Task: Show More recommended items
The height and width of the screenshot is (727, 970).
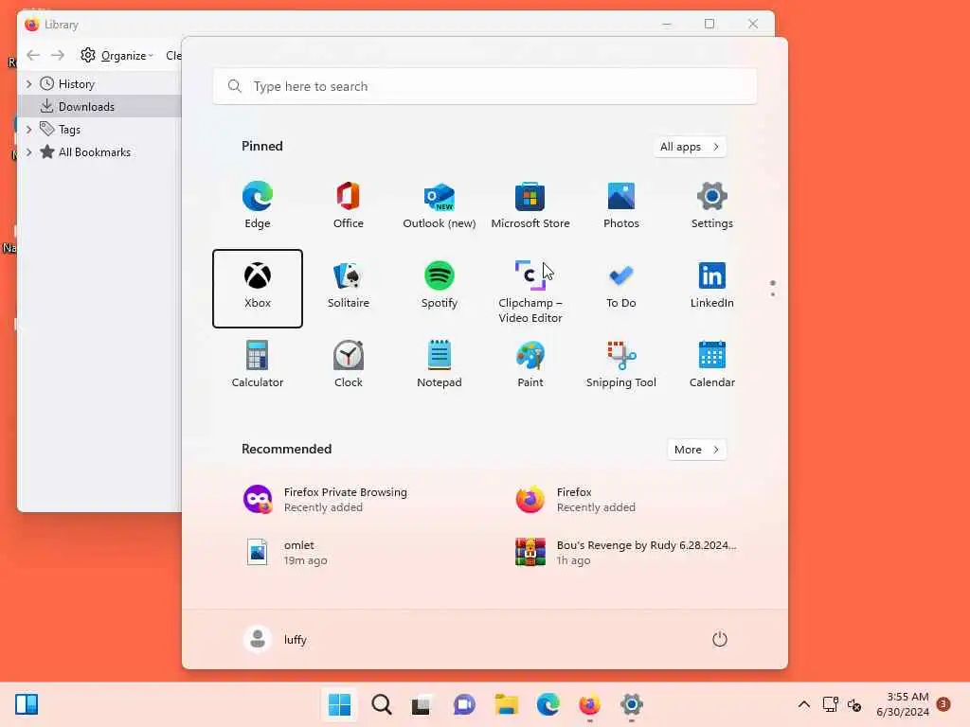Action: [696, 450]
